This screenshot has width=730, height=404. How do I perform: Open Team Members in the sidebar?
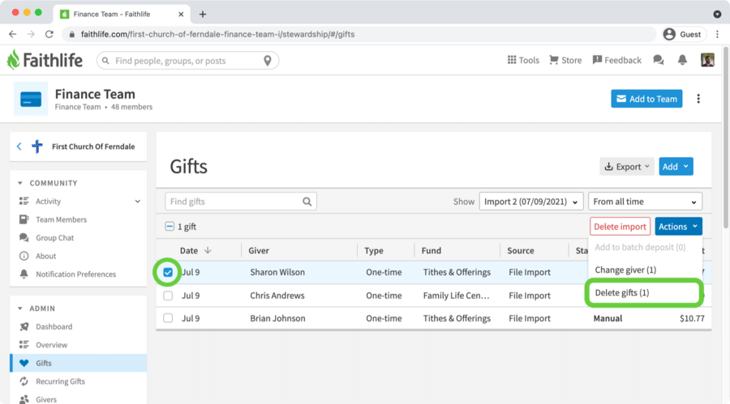[61, 219]
